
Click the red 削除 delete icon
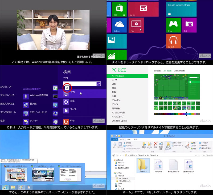pos(156,145)
